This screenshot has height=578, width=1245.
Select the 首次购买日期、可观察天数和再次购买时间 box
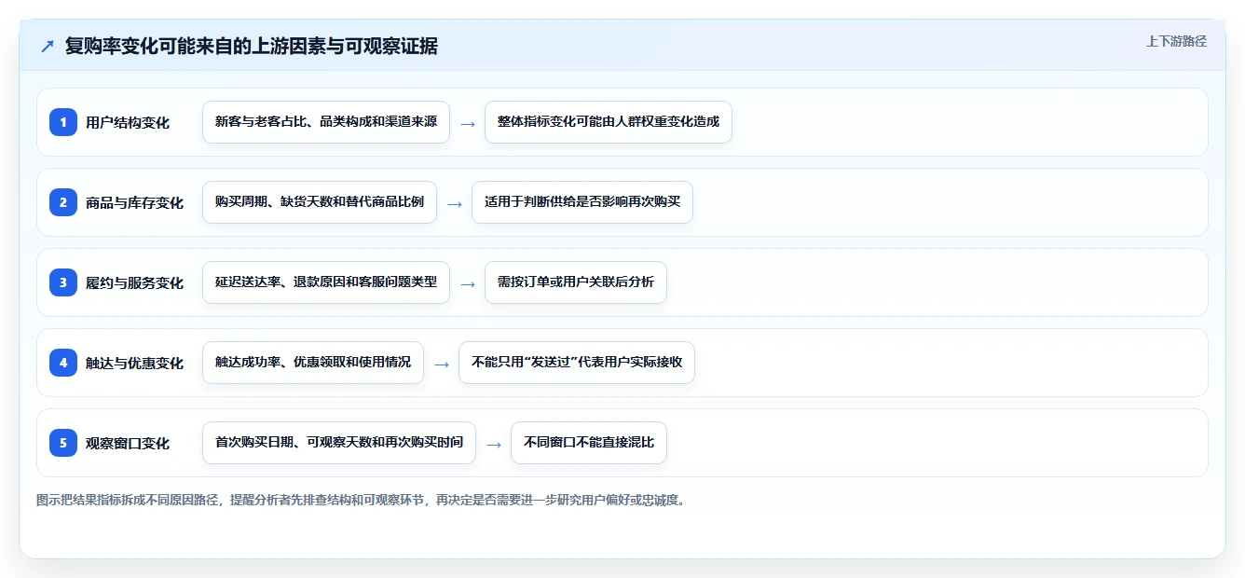pos(339,443)
